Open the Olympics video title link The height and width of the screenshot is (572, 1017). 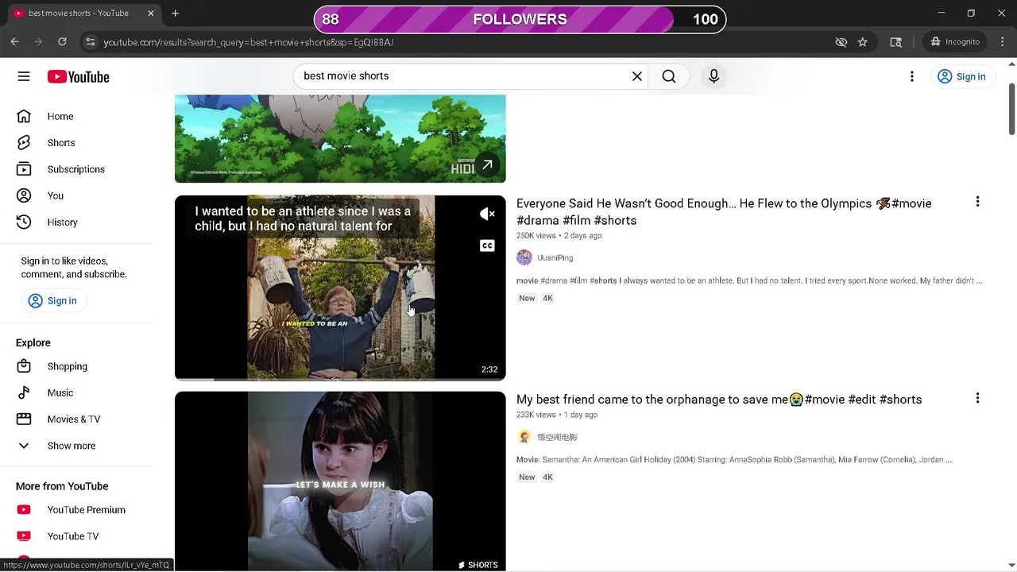(x=724, y=212)
